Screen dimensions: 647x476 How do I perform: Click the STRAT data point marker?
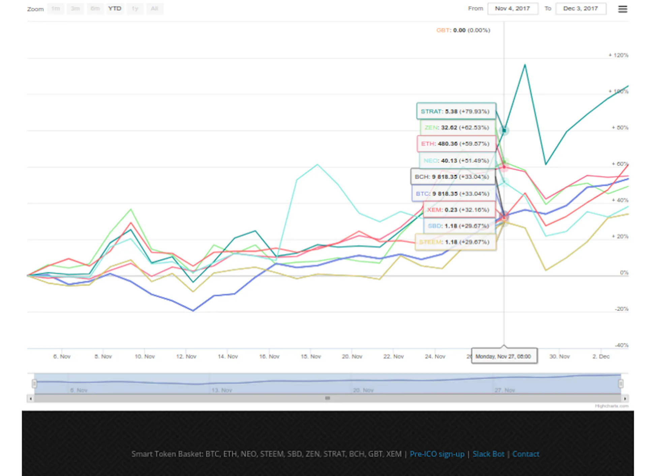pos(504,130)
